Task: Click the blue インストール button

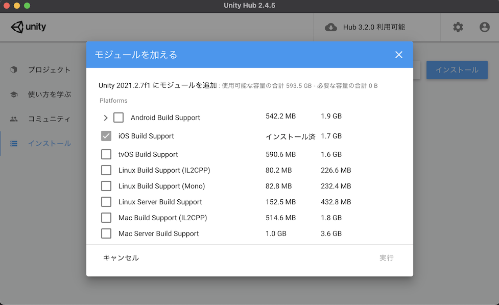Action: click(457, 70)
